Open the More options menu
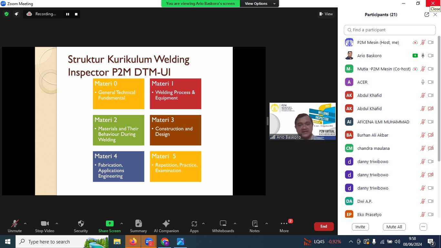 pos(284,226)
